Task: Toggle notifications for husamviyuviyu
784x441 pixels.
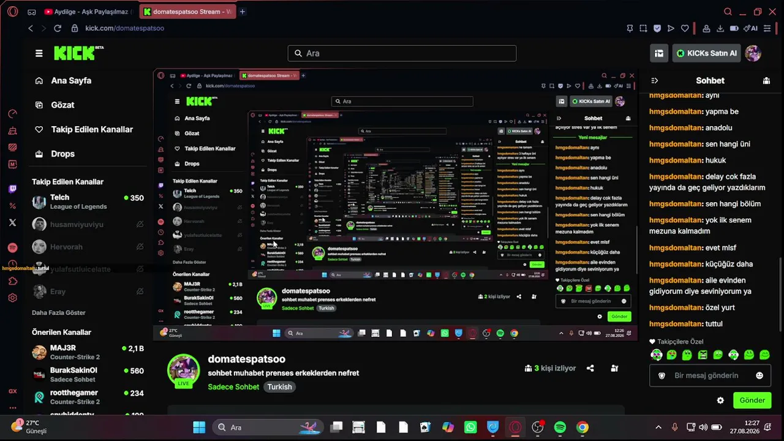Action: (x=140, y=225)
